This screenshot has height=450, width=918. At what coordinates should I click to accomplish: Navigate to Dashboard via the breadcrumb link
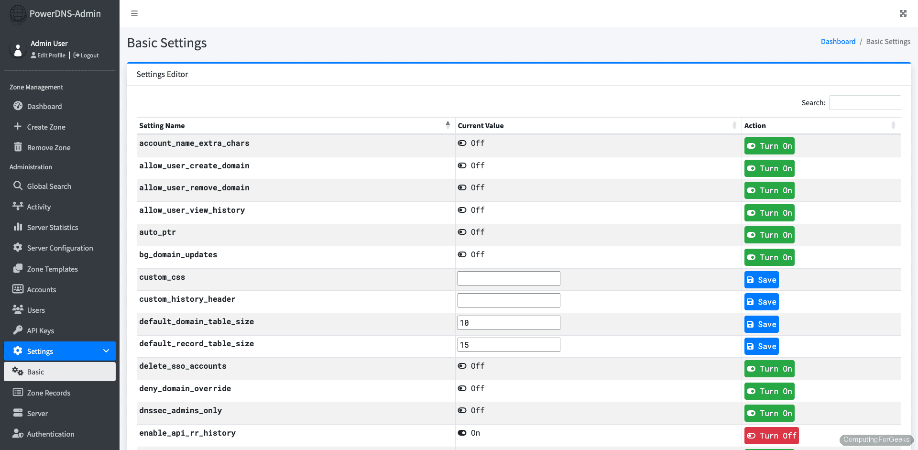[838, 41]
